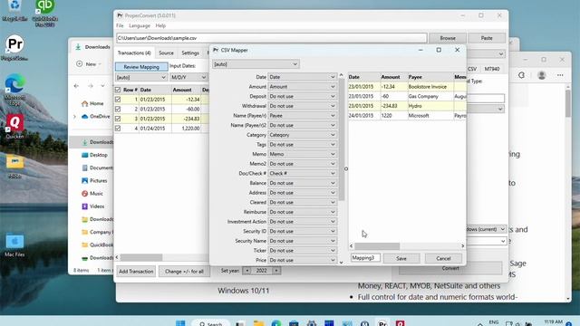
Task: Open the Memo field mapping dropdown
Action: coord(302,154)
